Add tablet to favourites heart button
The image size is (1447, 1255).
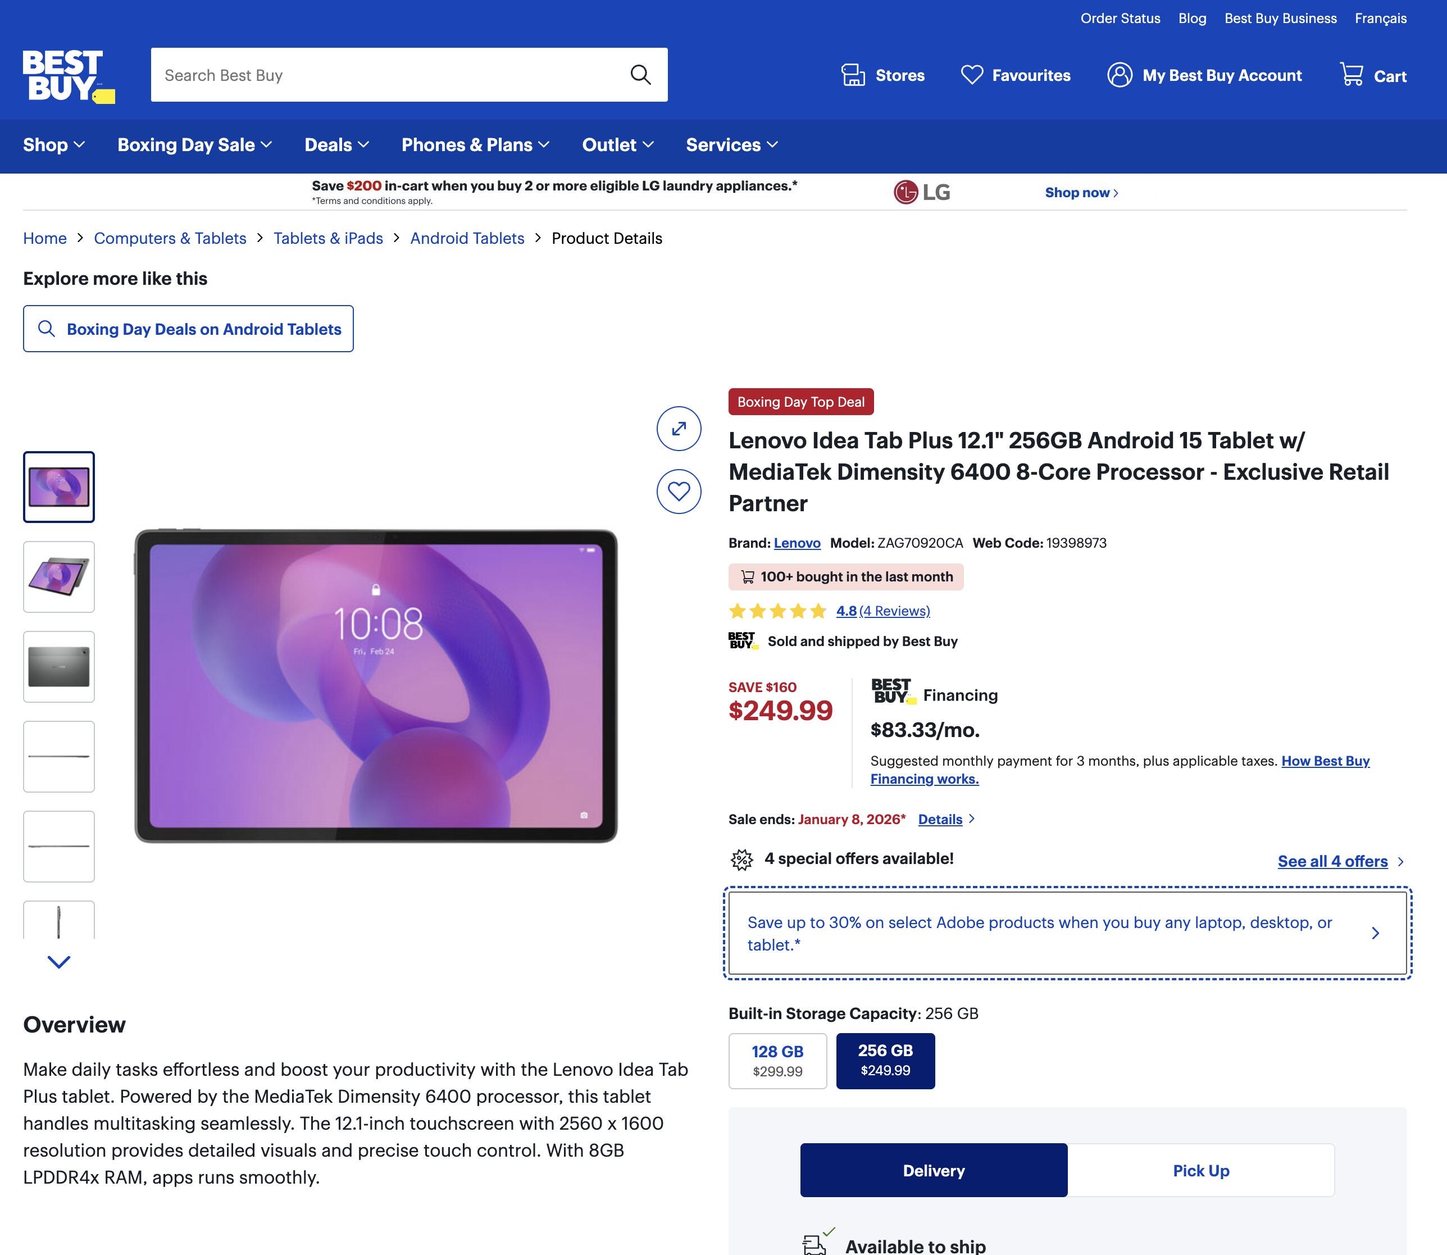679,491
